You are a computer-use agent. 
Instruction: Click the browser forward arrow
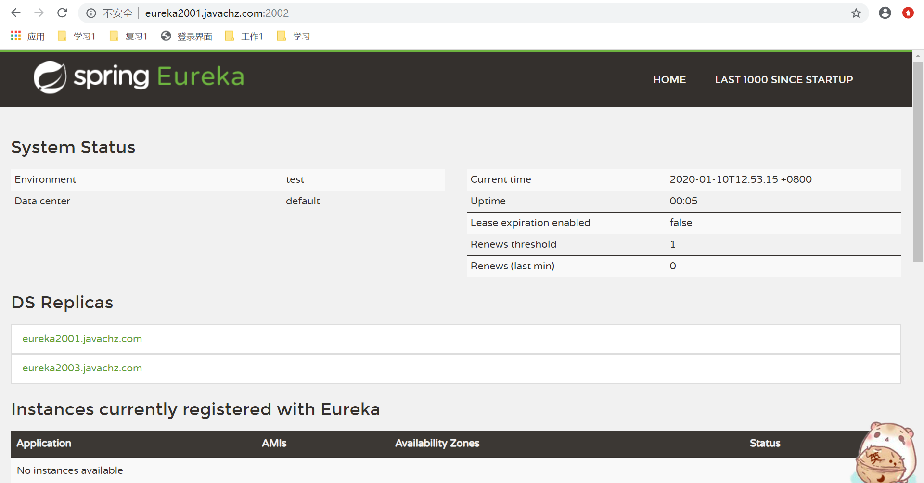point(39,13)
